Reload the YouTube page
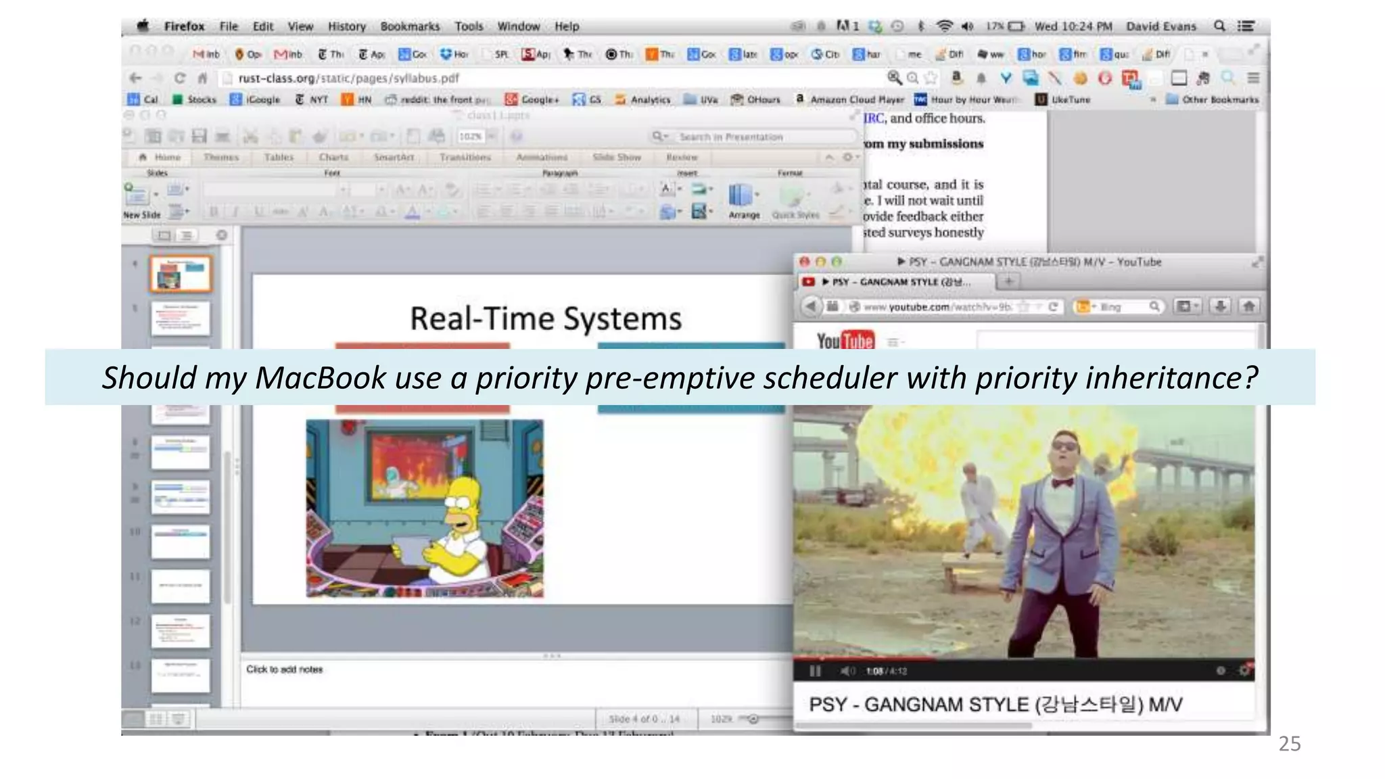The image size is (1385, 779). (x=1053, y=307)
